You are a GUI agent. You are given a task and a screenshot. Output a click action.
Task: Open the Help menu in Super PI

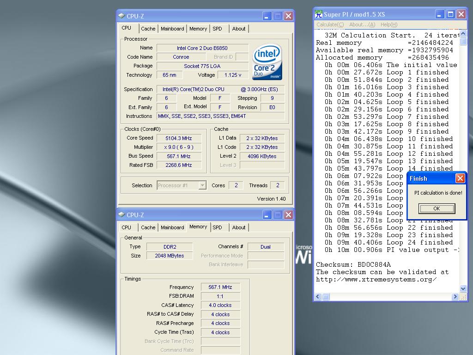tap(389, 24)
